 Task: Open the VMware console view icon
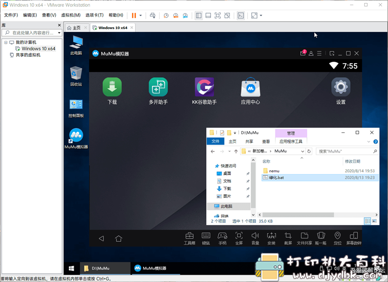point(241,16)
